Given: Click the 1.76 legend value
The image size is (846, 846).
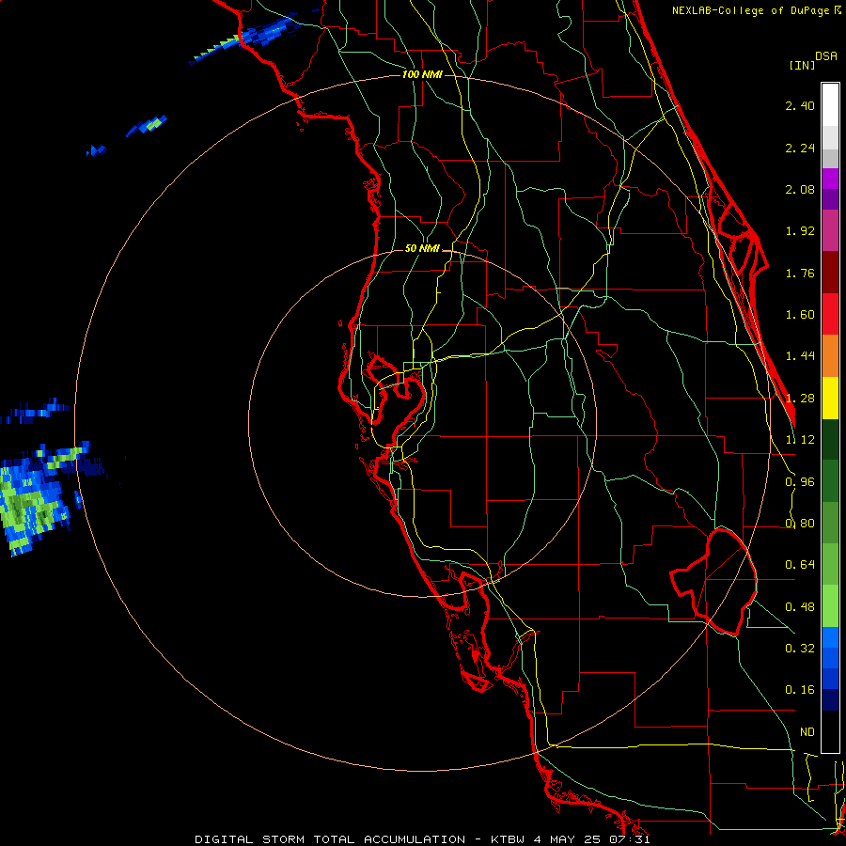Looking at the screenshot, I should [800, 273].
